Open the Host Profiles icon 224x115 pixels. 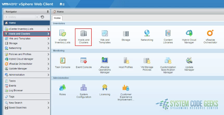(126, 60)
